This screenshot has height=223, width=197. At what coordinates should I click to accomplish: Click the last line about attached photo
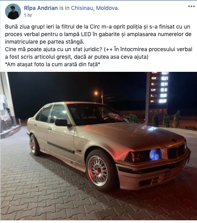53,64
